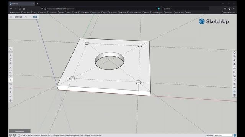The width and height of the screenshot is (245, 137).
Task: Open the Model Info panel
Action: point(234,91)
